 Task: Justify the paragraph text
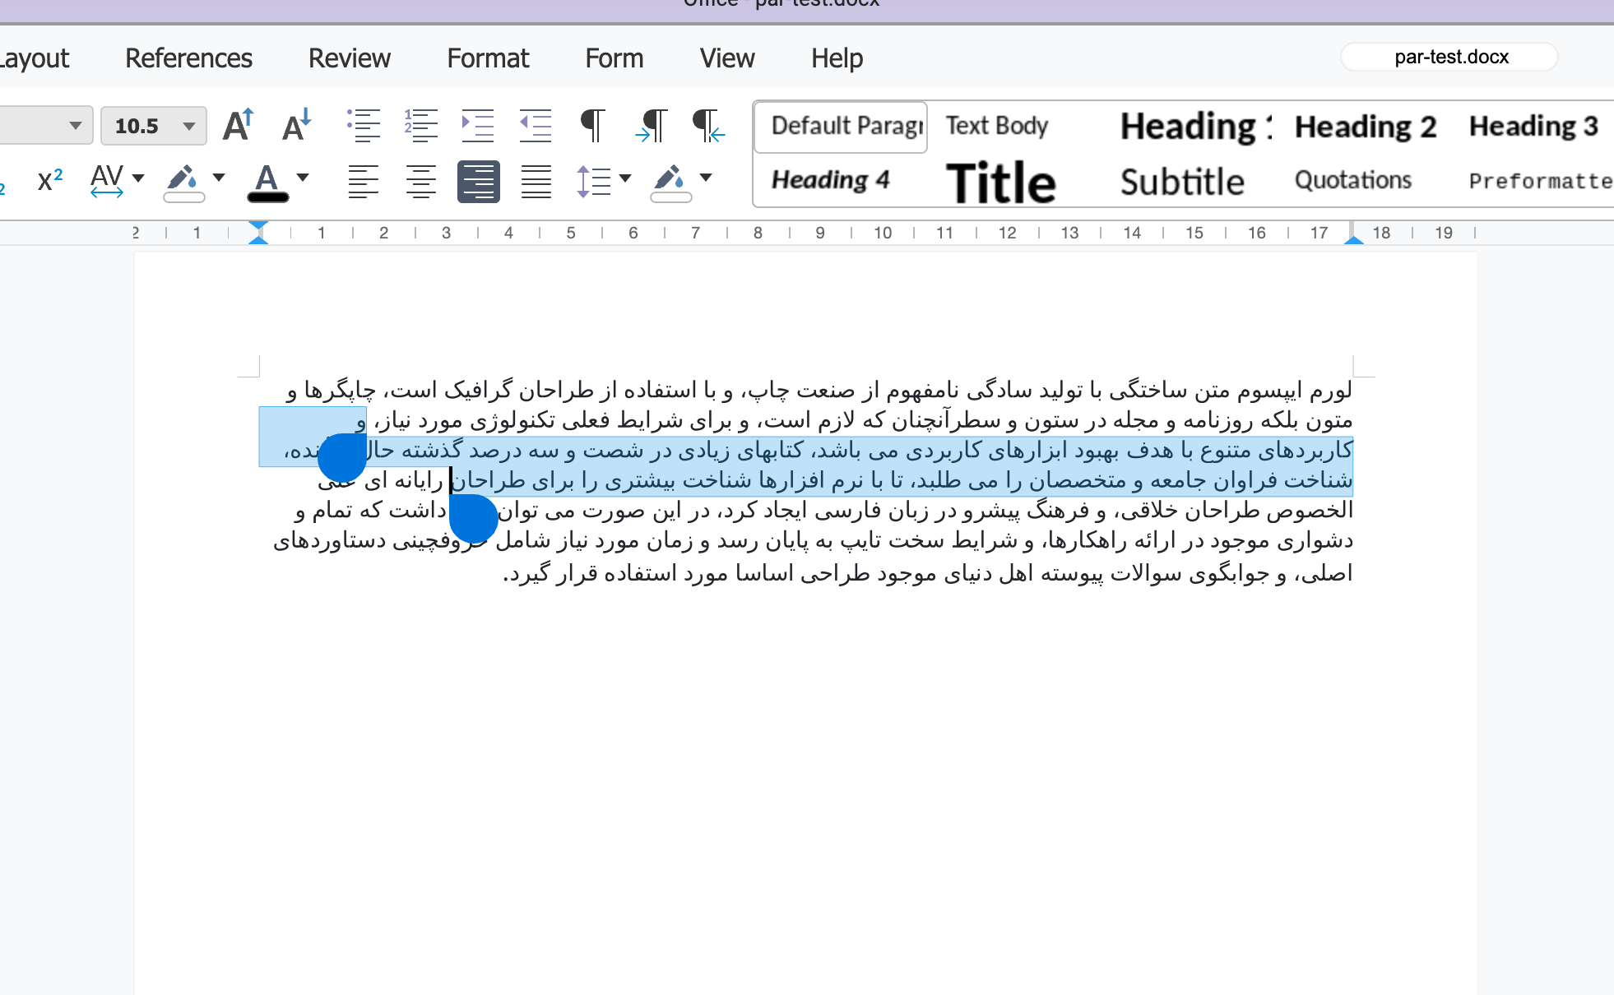coord(536,181)
